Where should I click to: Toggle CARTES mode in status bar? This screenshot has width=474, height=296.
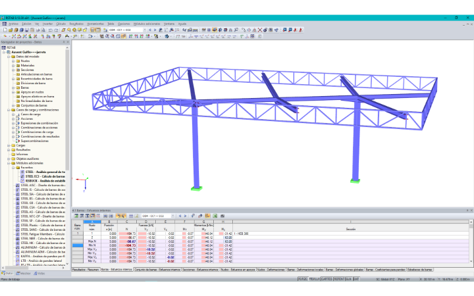tap(327, 279)
